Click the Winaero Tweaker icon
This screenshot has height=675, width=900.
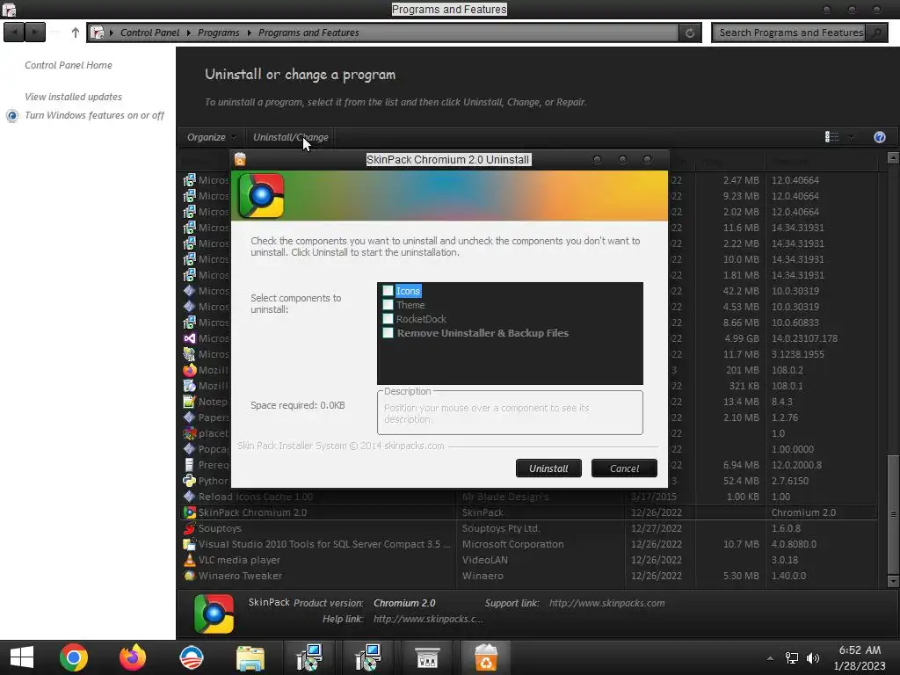(190, 576)
